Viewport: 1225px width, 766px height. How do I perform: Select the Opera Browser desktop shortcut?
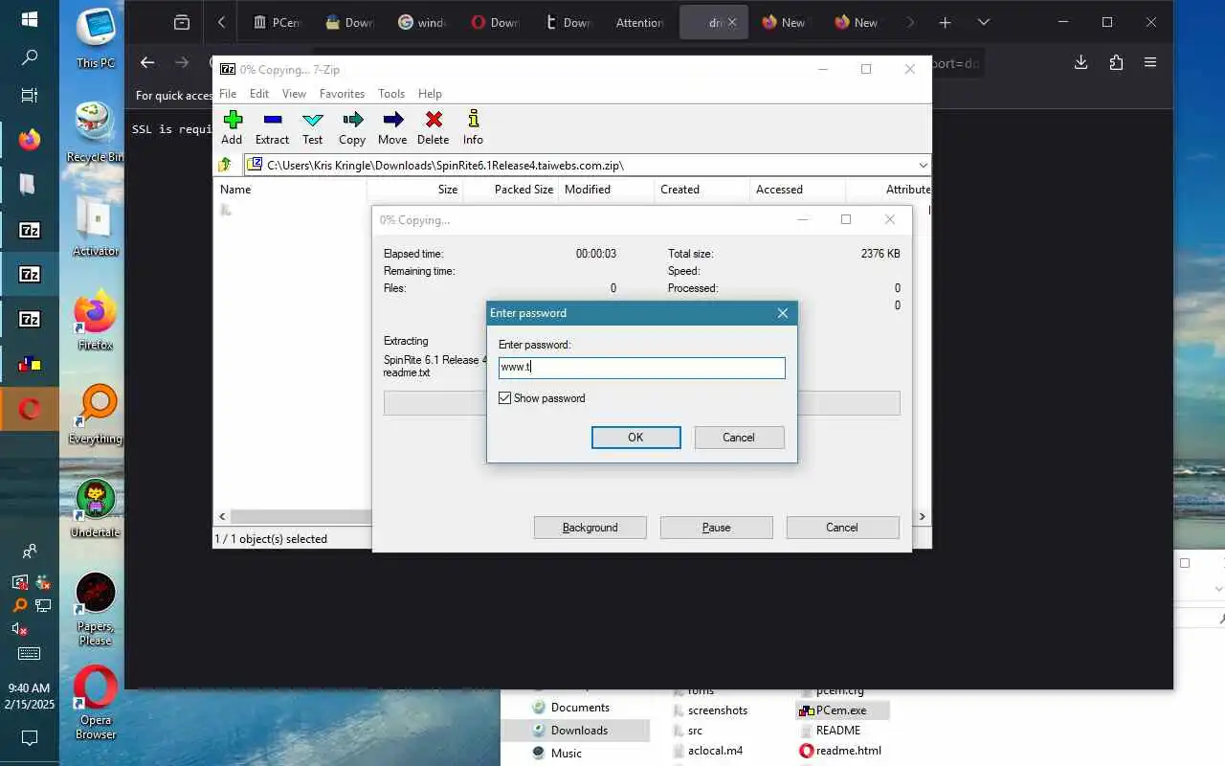point(95,703)
